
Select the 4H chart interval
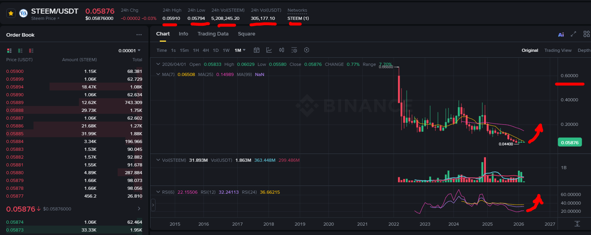206,50
